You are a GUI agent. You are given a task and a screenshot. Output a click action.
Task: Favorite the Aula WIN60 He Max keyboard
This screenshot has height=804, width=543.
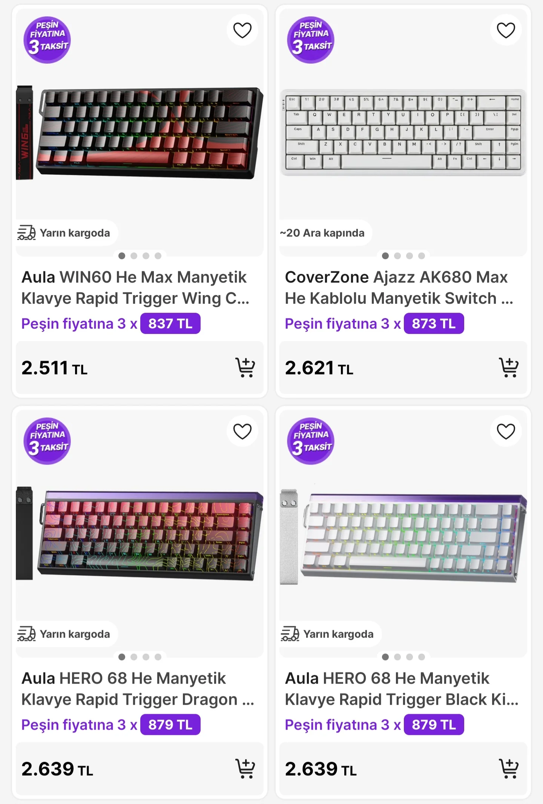[x=242, y=30]
